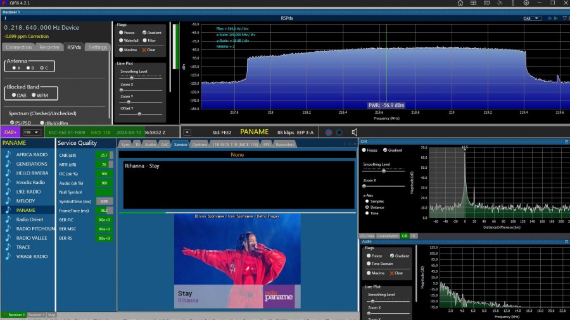
Task: Clear audio maxima with red X Clear
Action: click(396, 273)
